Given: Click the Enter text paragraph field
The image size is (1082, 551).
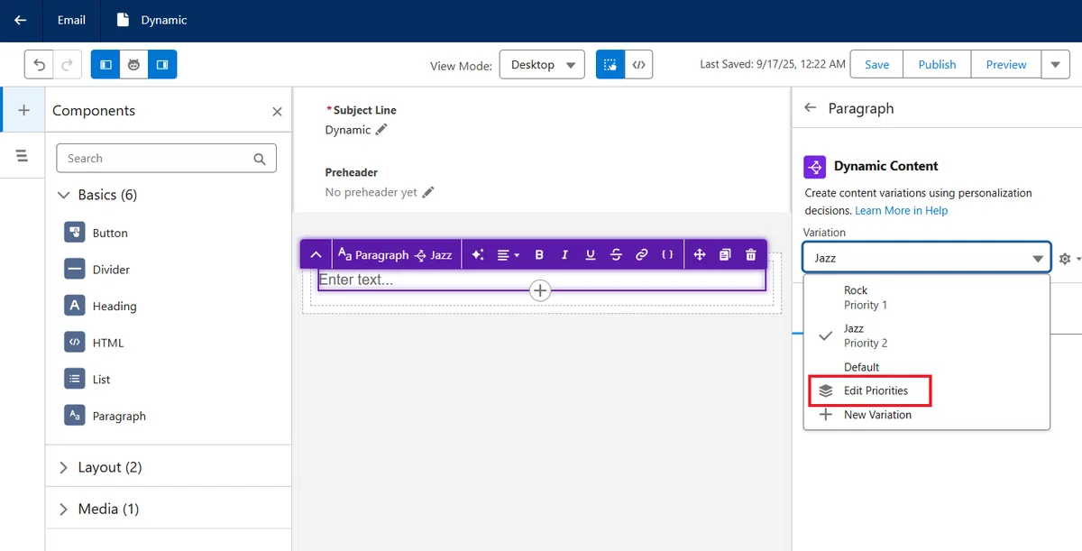Looking at the screenshot, I should [x=541, y=280].
